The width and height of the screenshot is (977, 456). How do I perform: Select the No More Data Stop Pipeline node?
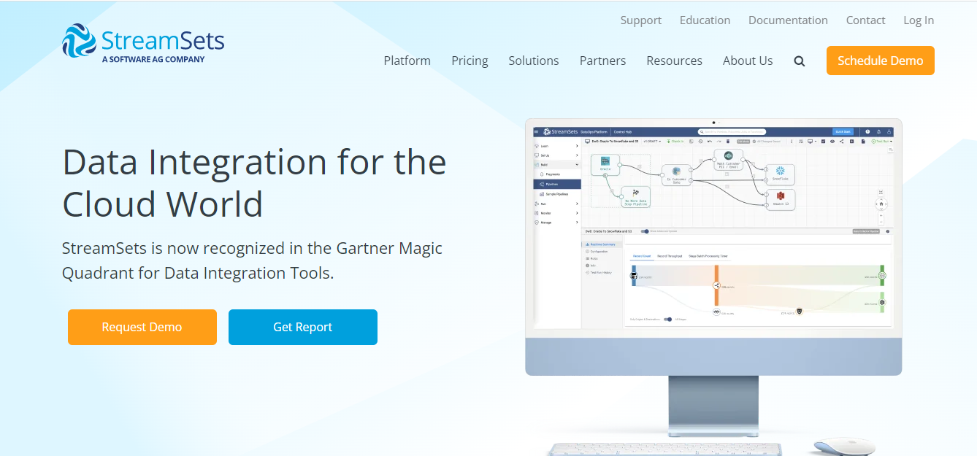click(636, 197)
